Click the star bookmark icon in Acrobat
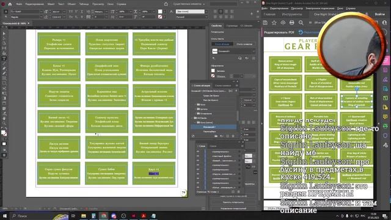This screenshot has height=220, width=391. 274,23
